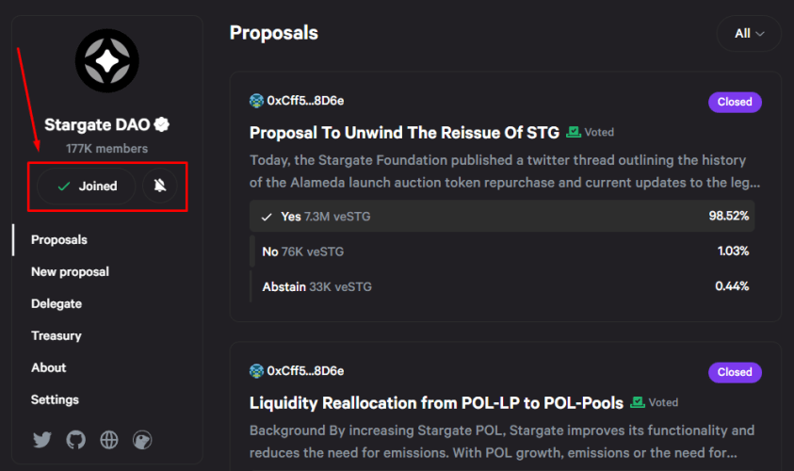This screenshot has height=471, width=794.
Task: Open the Twitter icon link
Action: point(42,440)
